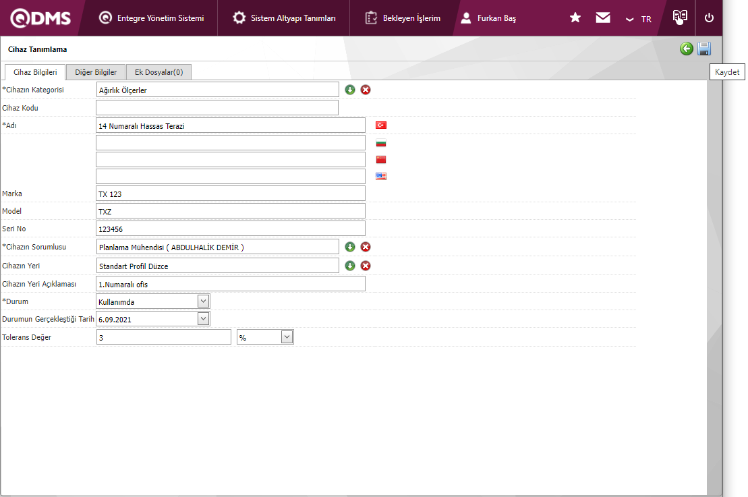748x497 pixels.
Task: Click the English name input field
Action: [x=231, y=176]
